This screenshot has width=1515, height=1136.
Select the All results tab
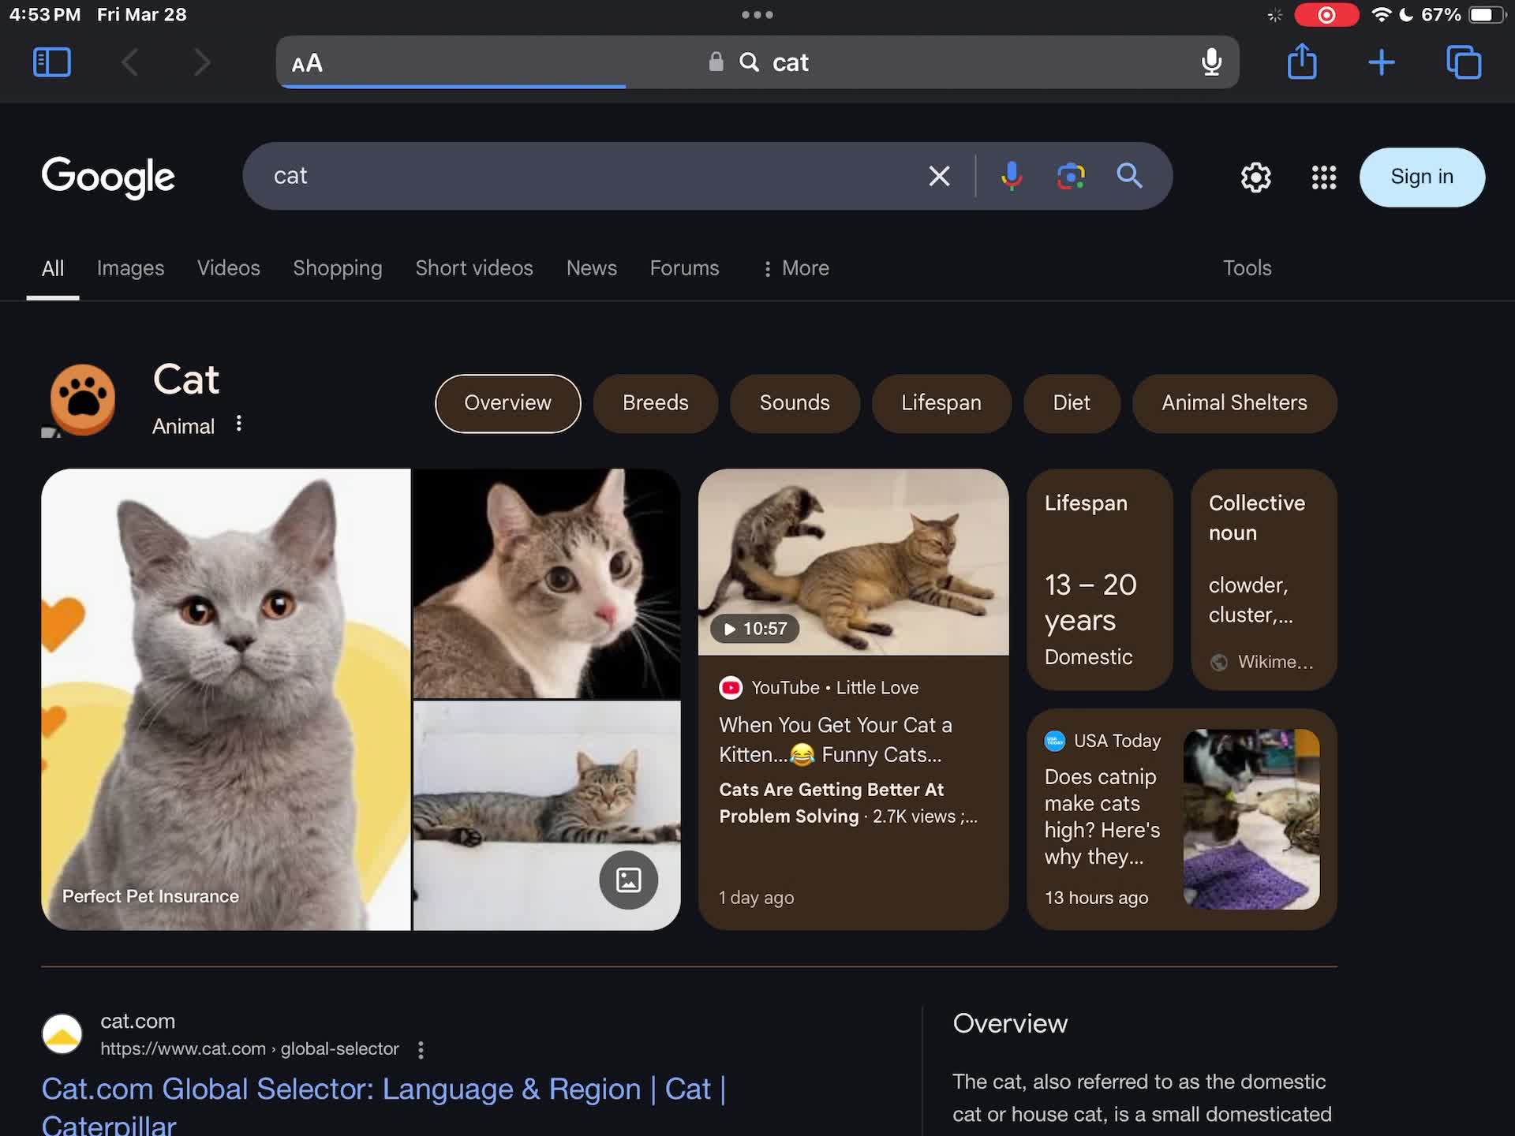pos(53,269)
